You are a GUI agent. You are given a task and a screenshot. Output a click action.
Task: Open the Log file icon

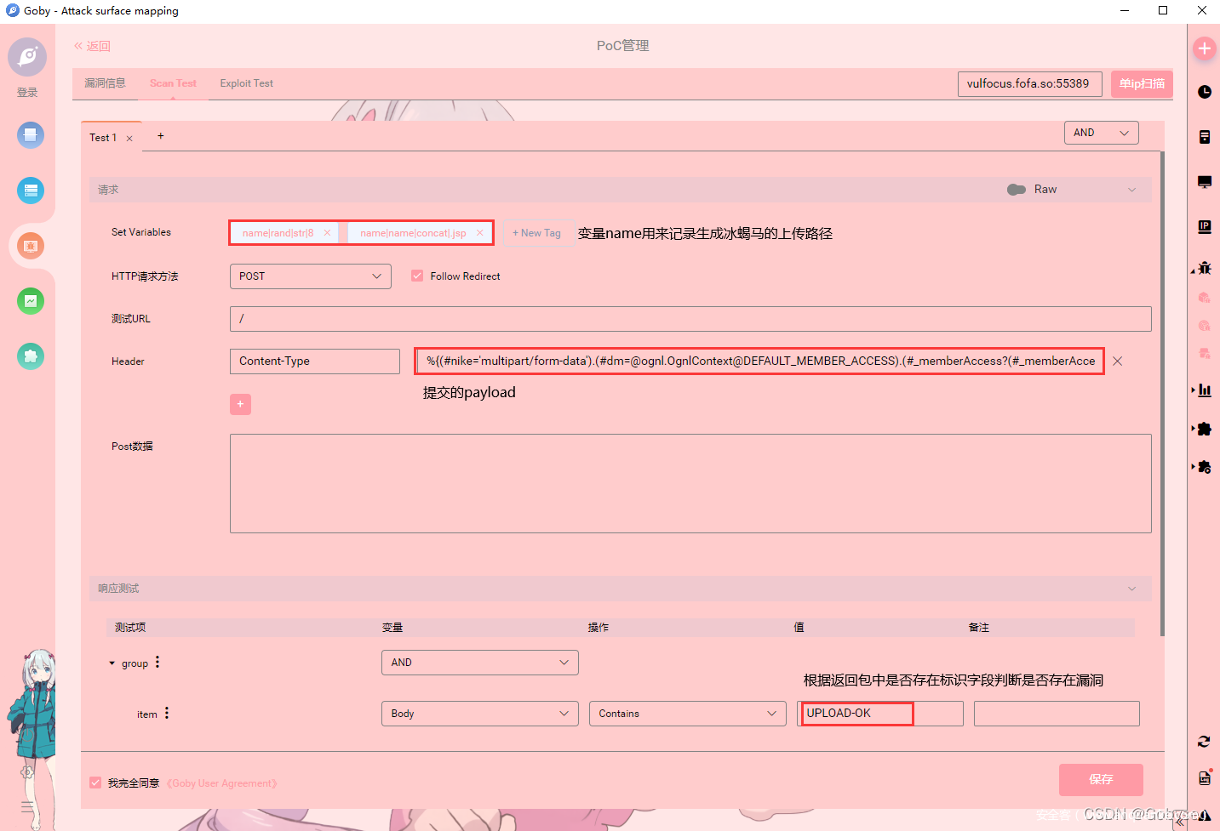[1205, 777]
